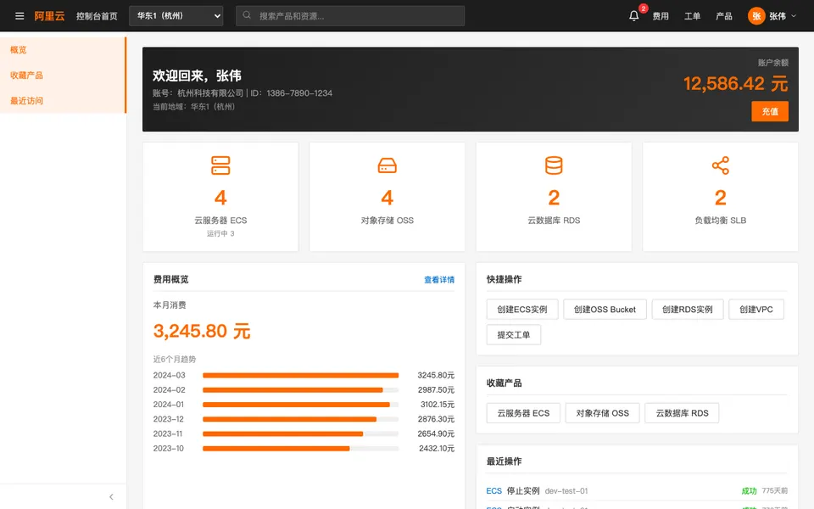Click the 775天前 timestamp
This screenshot has height=509, width=814.
(x=775, y=491)
